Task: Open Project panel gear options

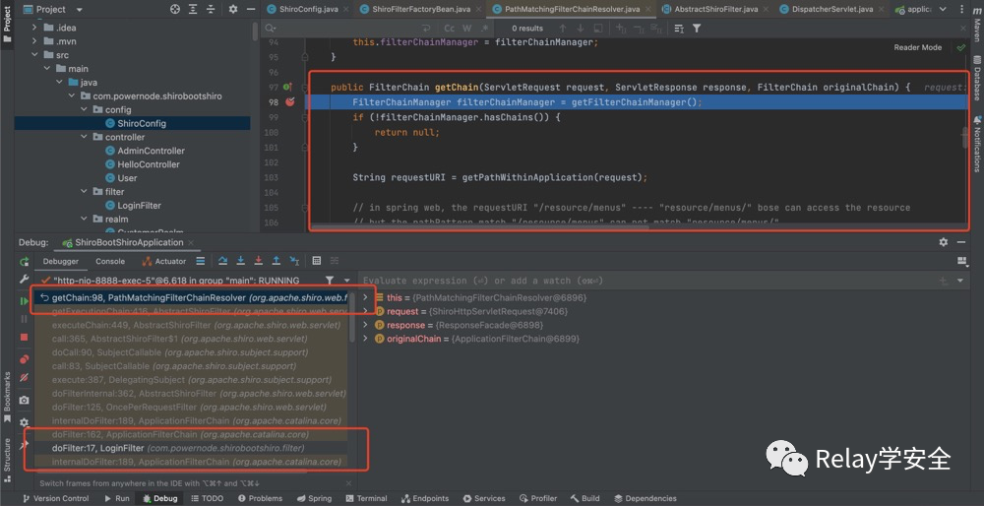Action: tap(233, 10)
